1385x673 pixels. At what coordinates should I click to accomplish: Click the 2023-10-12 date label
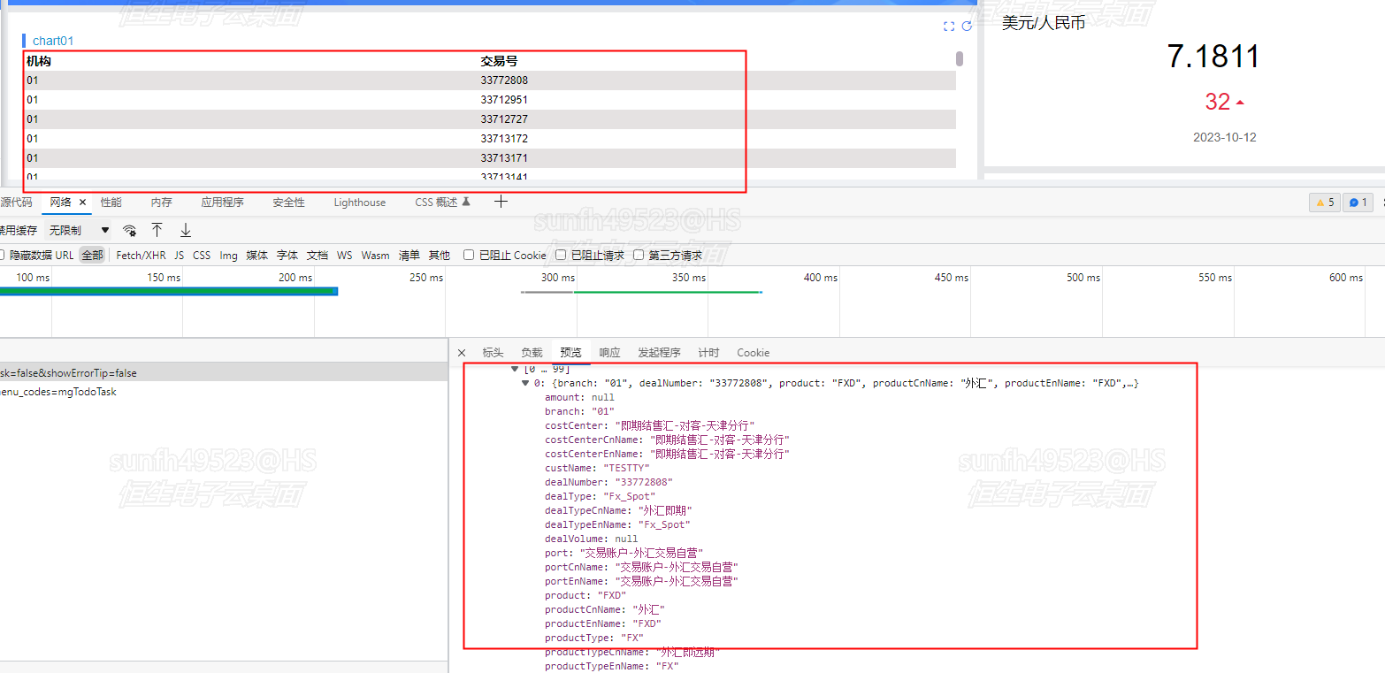[x=1225, y=137]
